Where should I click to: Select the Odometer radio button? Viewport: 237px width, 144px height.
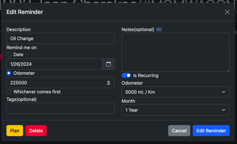pos(9,73)
